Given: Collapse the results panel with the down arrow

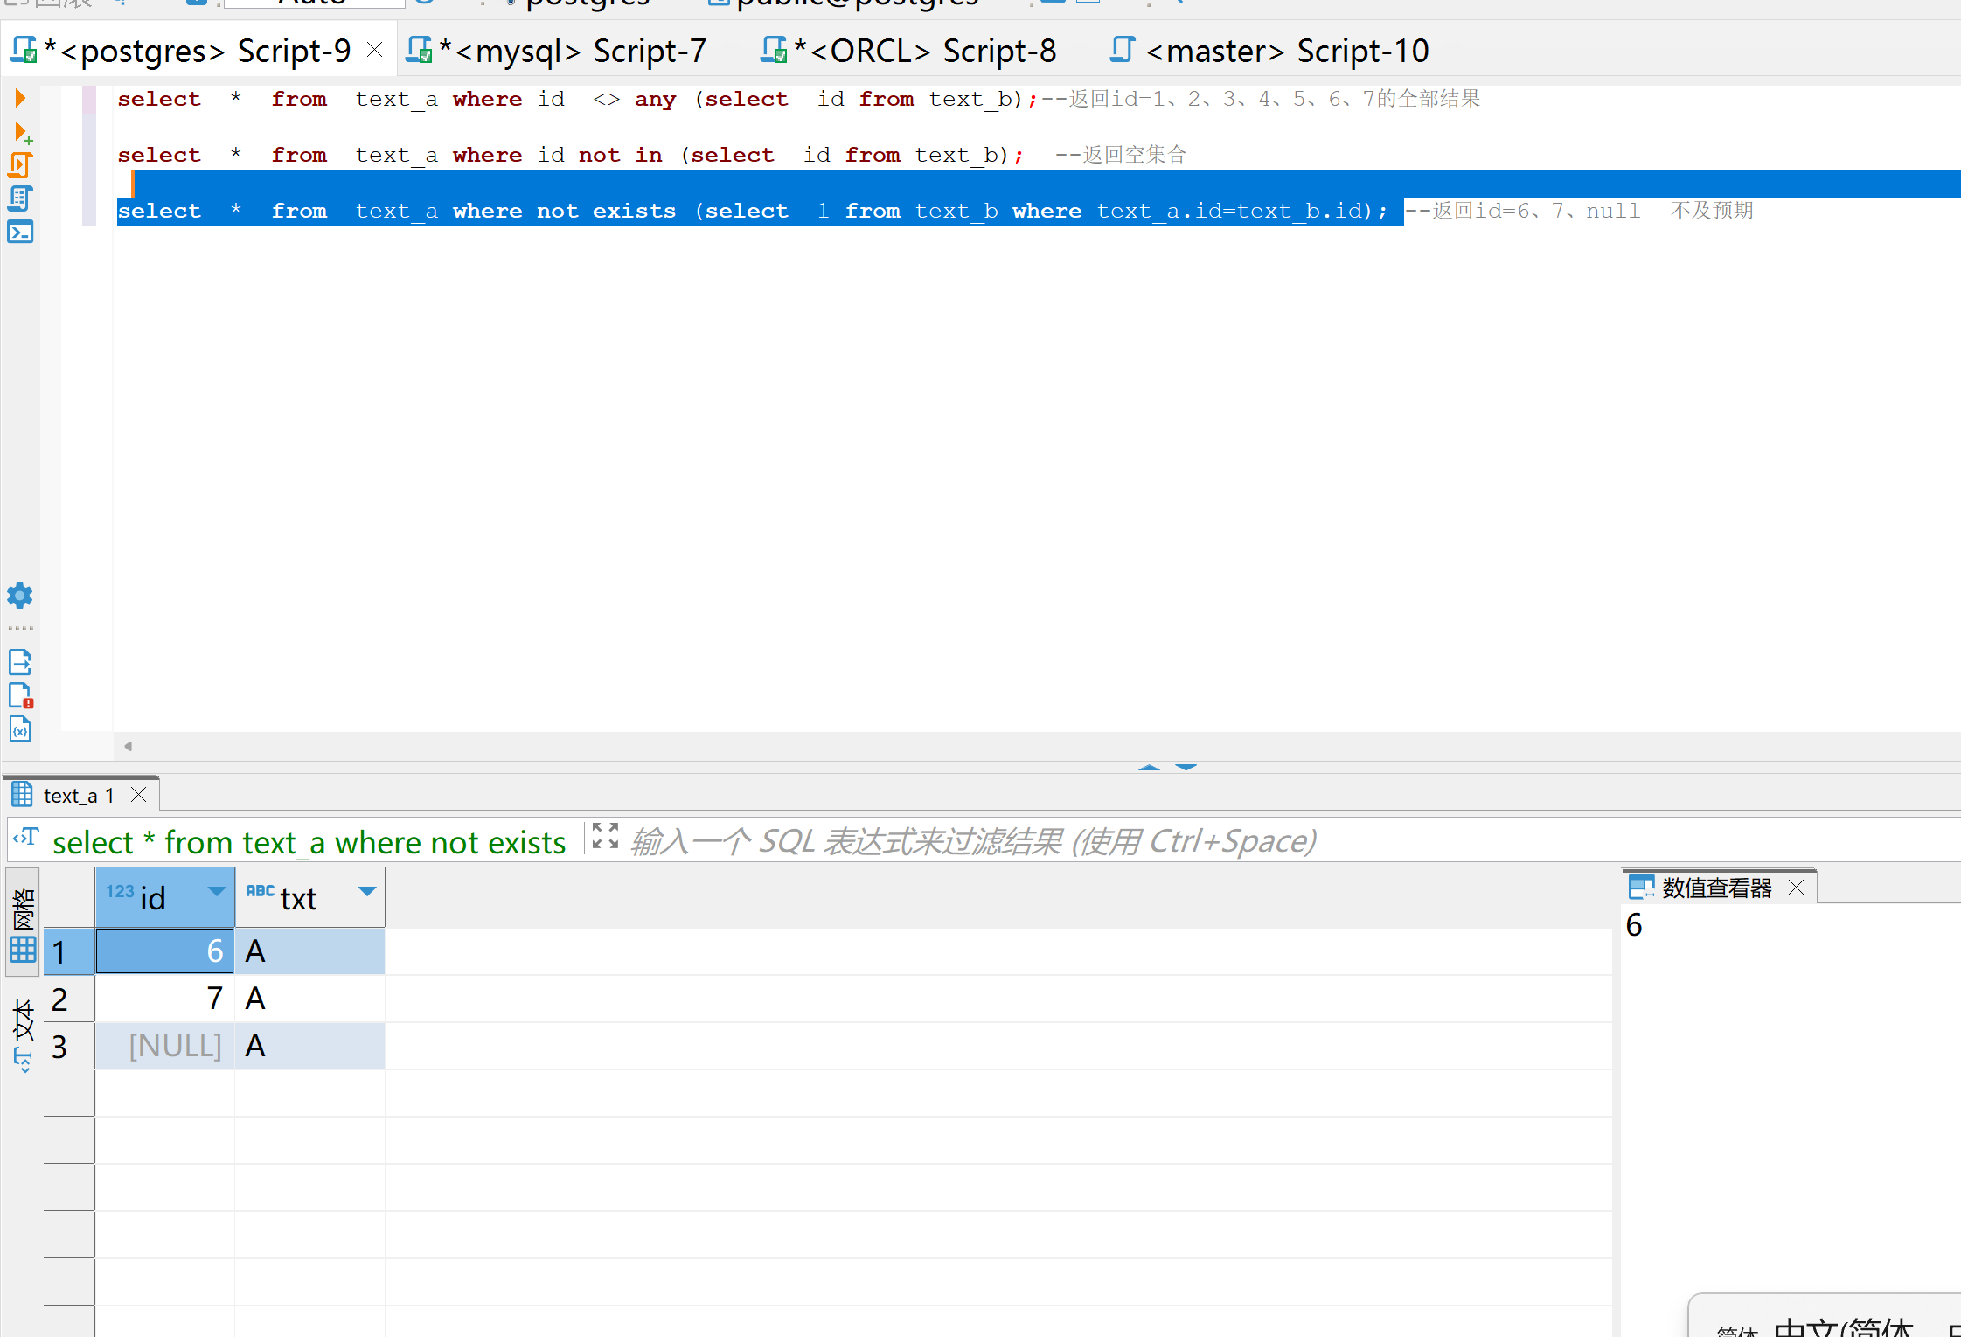Looking at the screenshot, I should point(1186,767).
